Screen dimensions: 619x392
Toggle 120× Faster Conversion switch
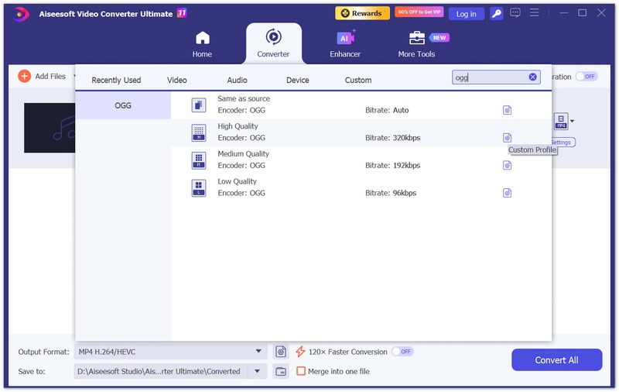point(402,352)
